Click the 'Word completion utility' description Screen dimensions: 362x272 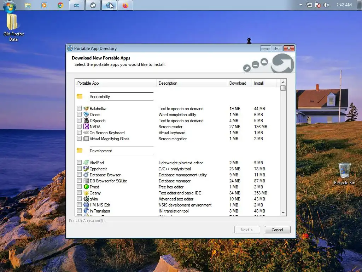tap(177, 115)
